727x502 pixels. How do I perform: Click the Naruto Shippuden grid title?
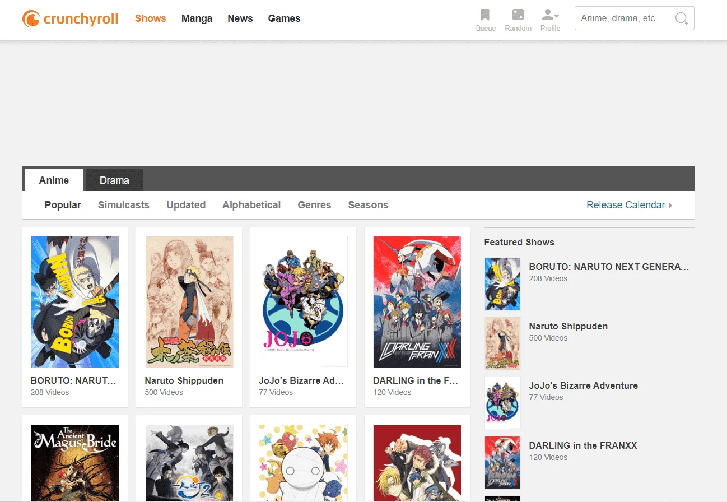[x=184, y=380]
